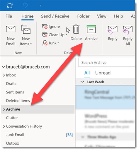
Task: Expand the Conversation History chevron
Action: (4, 126)
